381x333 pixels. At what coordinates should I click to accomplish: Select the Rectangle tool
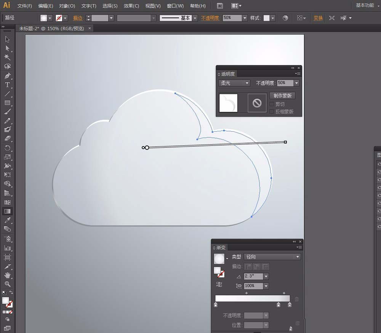7,103
